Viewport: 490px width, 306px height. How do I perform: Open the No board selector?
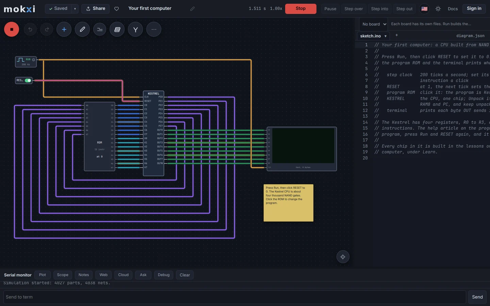374,24
